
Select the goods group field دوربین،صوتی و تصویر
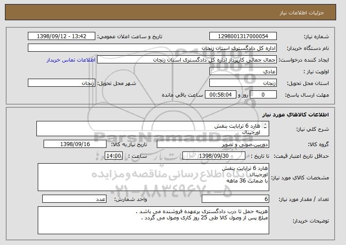(213, 144)
